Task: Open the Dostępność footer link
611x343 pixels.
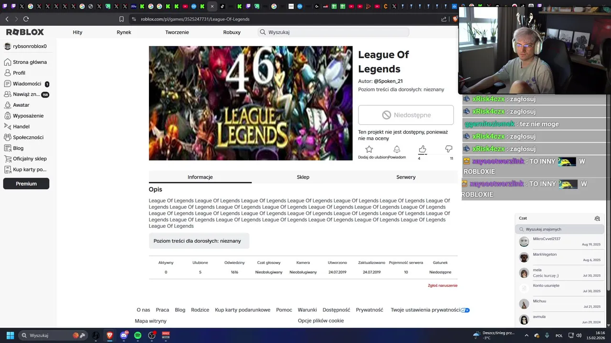Action: tap(337, 310)
